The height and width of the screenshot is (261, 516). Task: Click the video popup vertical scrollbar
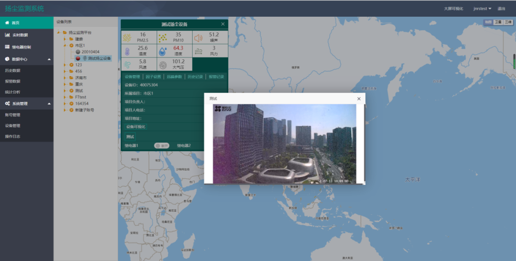tap(365, 143)
